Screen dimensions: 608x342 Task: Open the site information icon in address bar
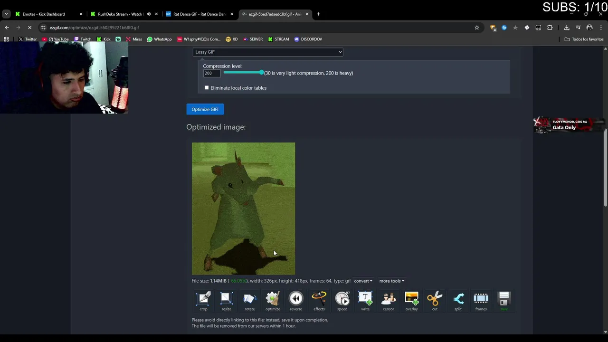click(x=43, y=28)
